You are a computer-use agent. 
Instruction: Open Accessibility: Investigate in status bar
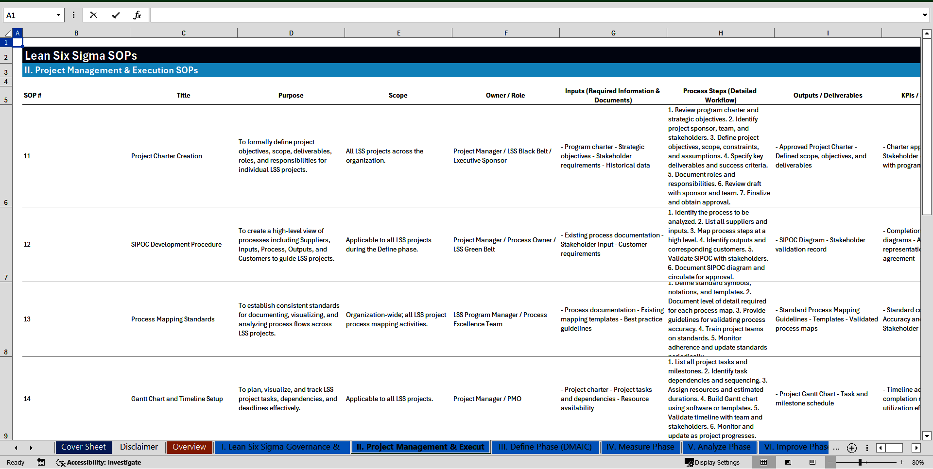pyautogui.click(x=99, y=462)
